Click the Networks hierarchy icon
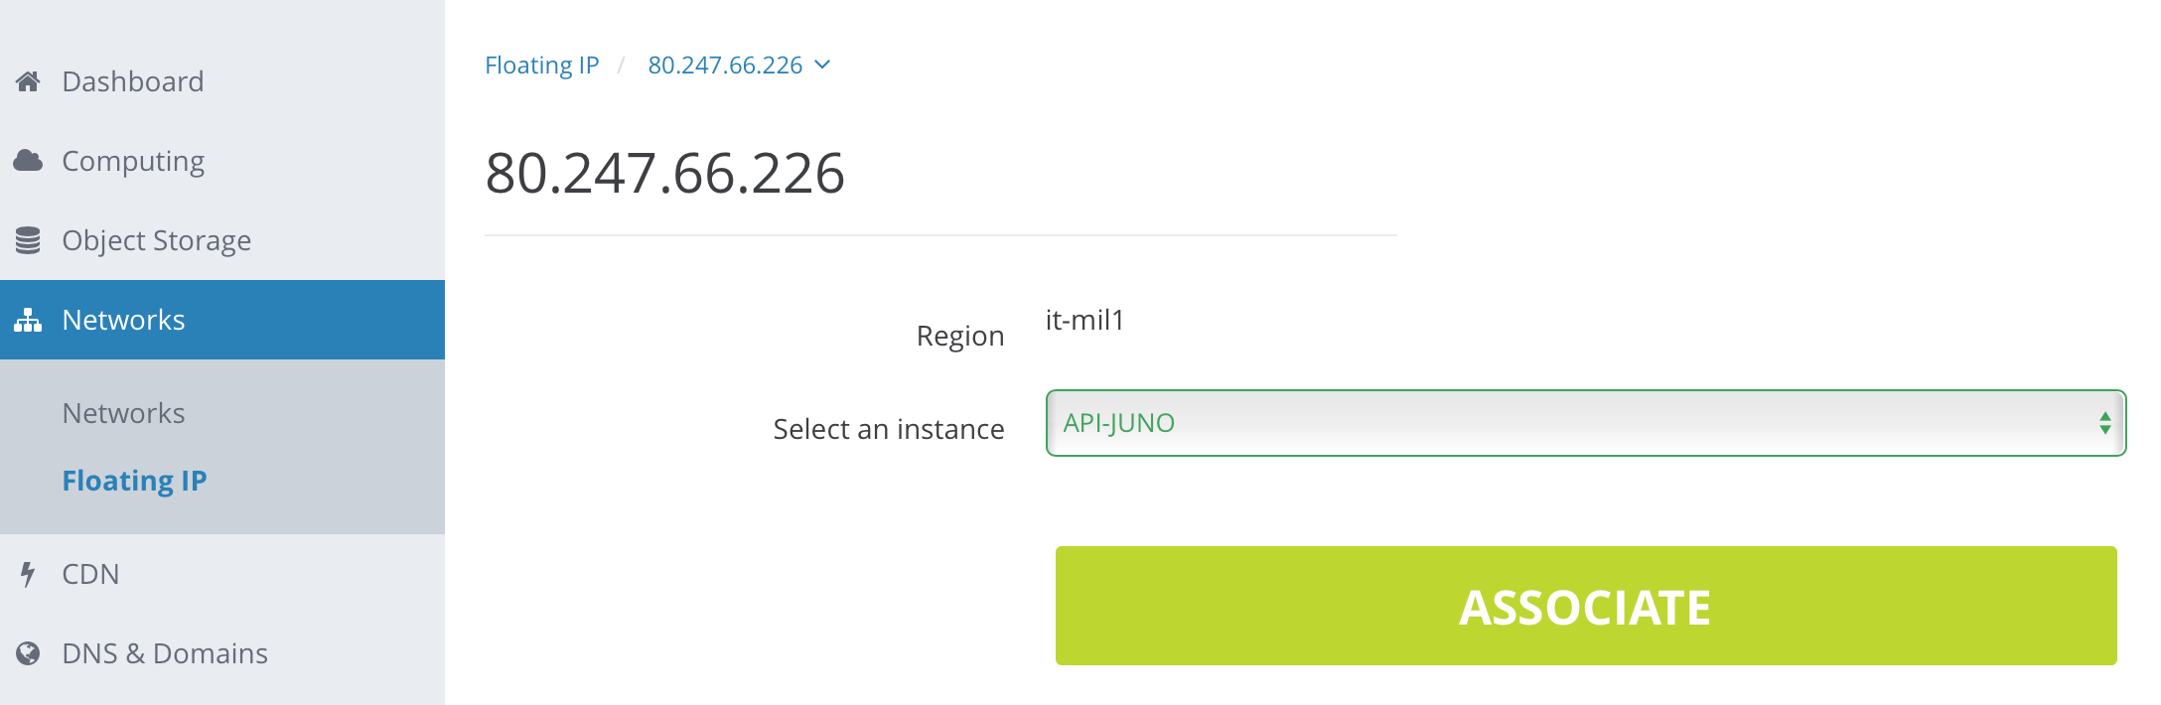The image size is (2161, 705). pyautogui.click(x=27, y=319)
